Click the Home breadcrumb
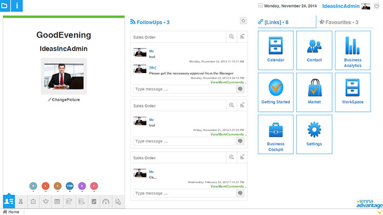383x215 pixels. tap(11, 212)
